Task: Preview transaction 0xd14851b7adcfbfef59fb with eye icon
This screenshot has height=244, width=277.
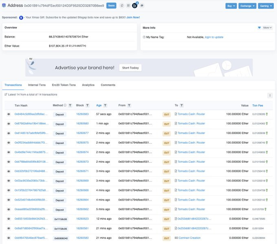Action: (x=9, y=133)
